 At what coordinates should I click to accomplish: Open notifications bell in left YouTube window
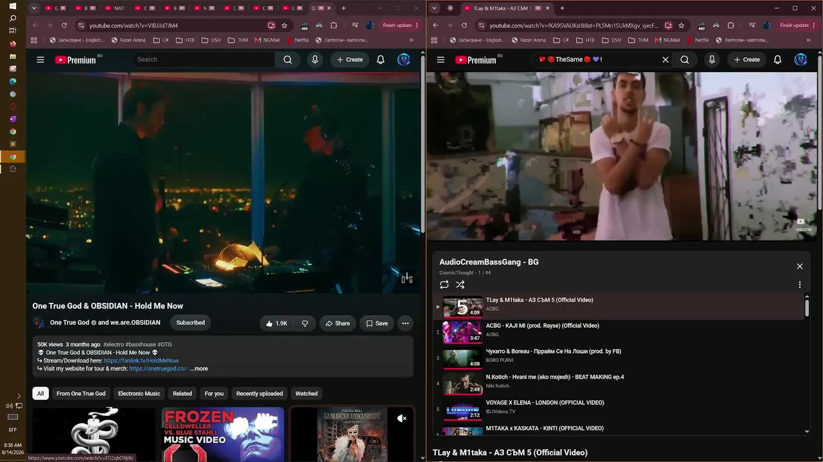pos(381,60)
